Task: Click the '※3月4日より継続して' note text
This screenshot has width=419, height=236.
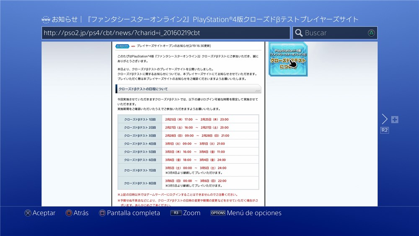Action: pos(194,173)
